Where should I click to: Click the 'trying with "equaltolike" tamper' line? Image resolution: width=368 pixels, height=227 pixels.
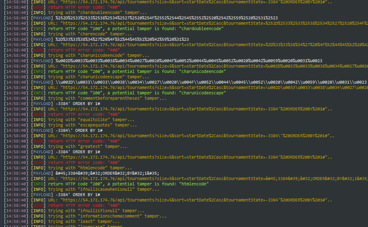click(x=69, y=119)
